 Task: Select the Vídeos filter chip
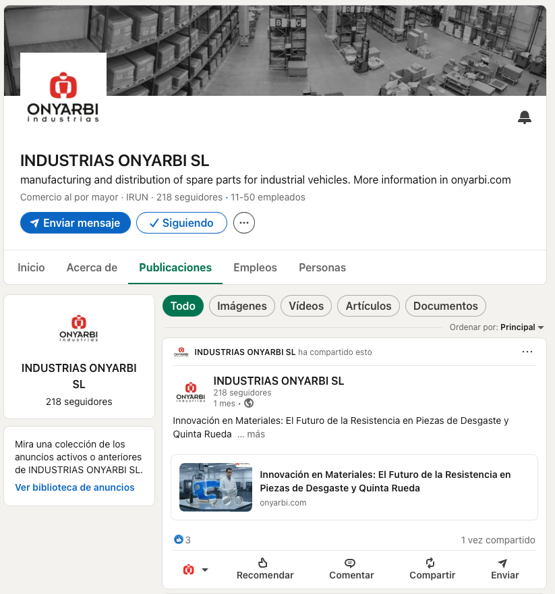click(x=306, y=306)
